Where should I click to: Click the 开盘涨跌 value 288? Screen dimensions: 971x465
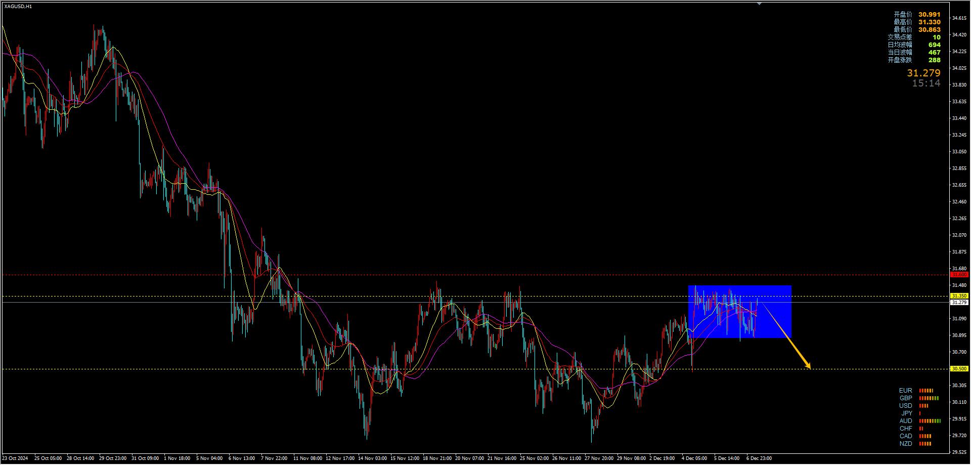coord(935,60)
